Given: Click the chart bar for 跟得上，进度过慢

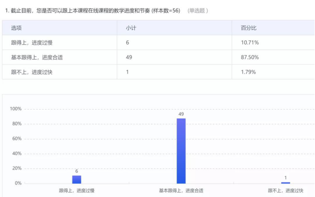Looking at the screenshot, I should [x=77, y=180].
